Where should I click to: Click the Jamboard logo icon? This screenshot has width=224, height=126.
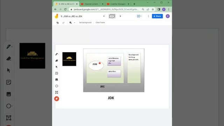point(57,16)
